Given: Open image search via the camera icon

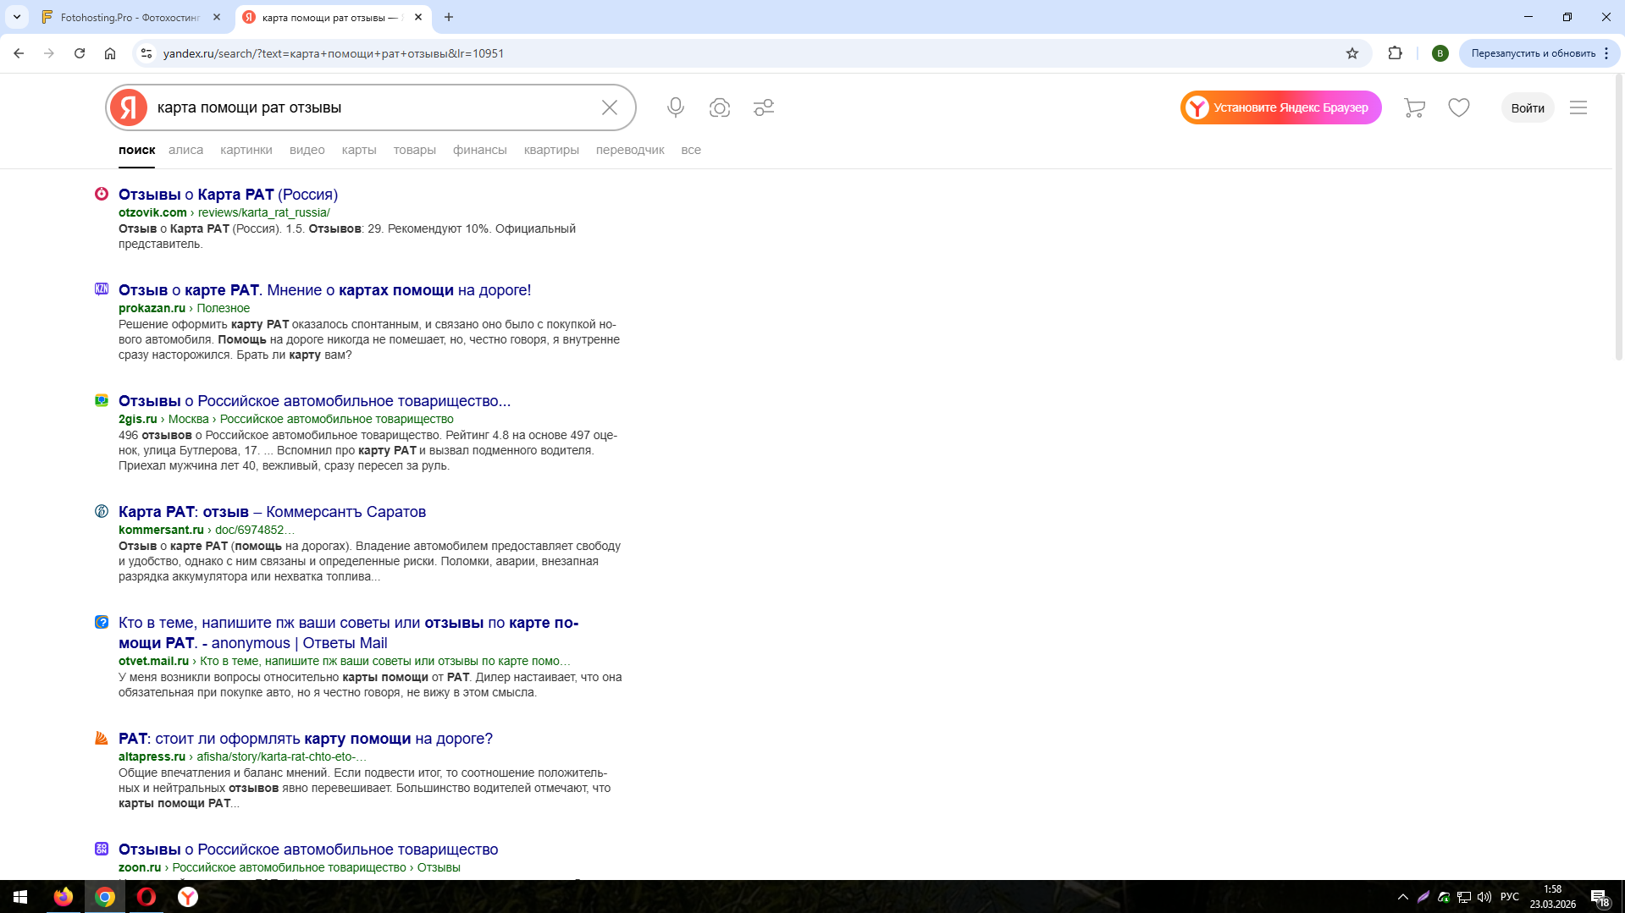Looking at the screenshot, I should tap(720, 107).
